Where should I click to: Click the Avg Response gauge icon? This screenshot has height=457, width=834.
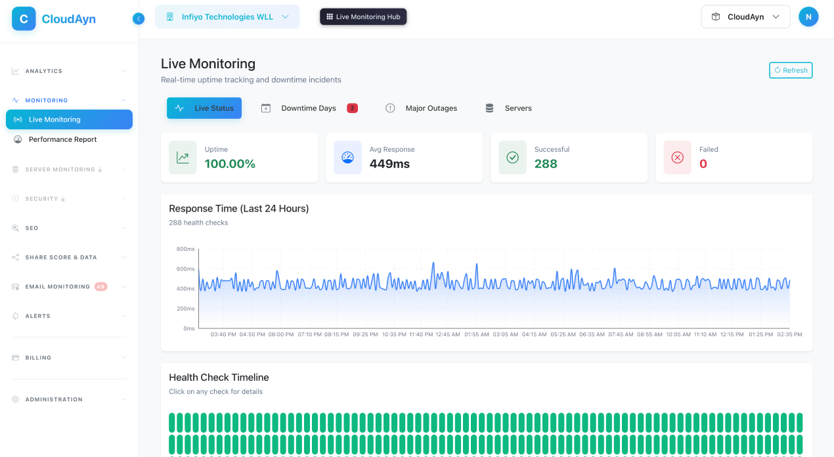pos(347,158)
